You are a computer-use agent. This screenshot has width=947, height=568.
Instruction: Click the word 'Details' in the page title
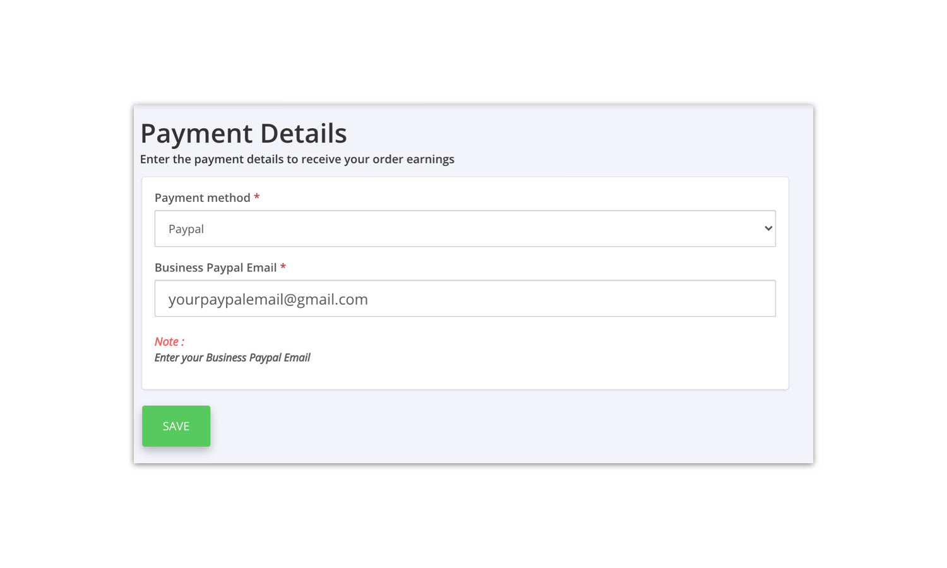pyautogui.click(x=303, y=133)
